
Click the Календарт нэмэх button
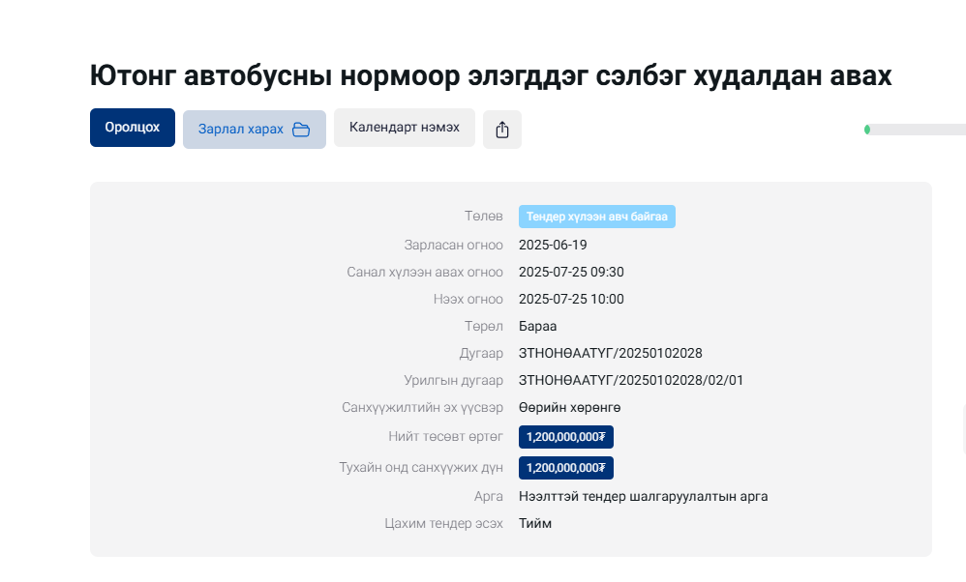pyautogui.click(x=405, y=128)
